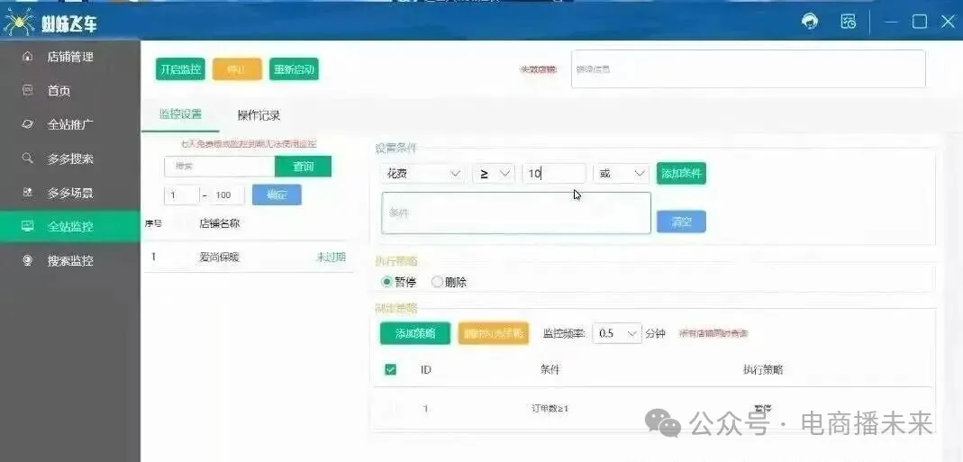Click the 搜索 store search input field

(220, 167)
